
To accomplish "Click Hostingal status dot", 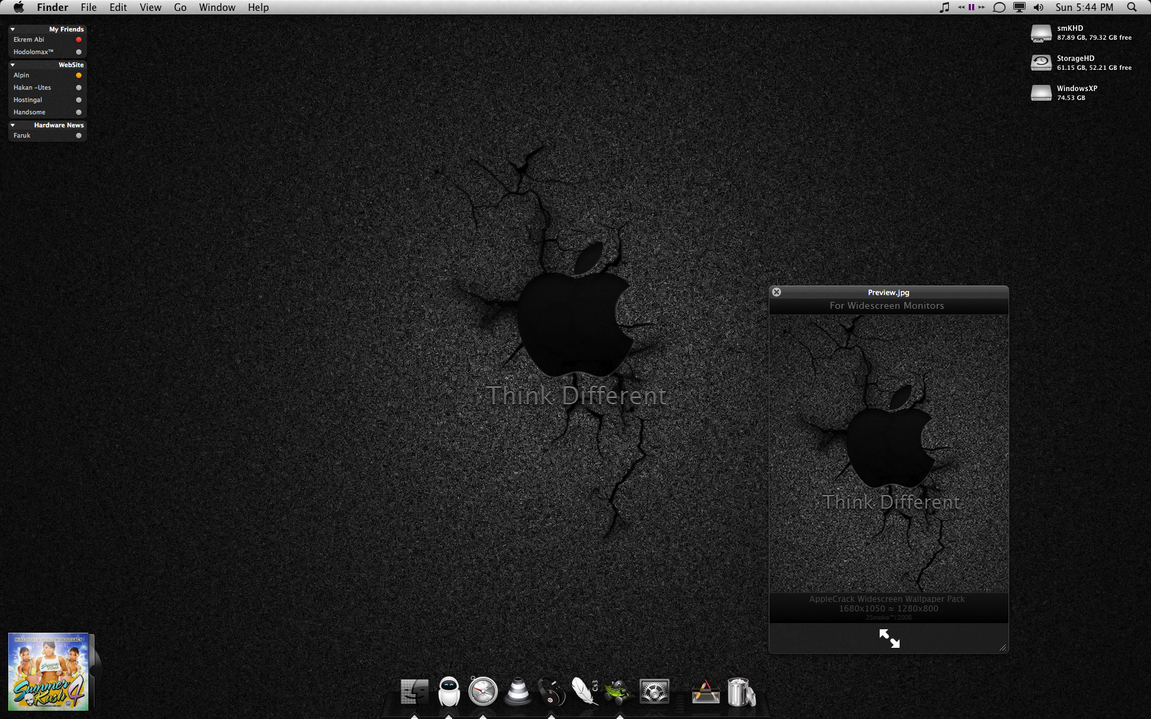I will pos(79,100).
